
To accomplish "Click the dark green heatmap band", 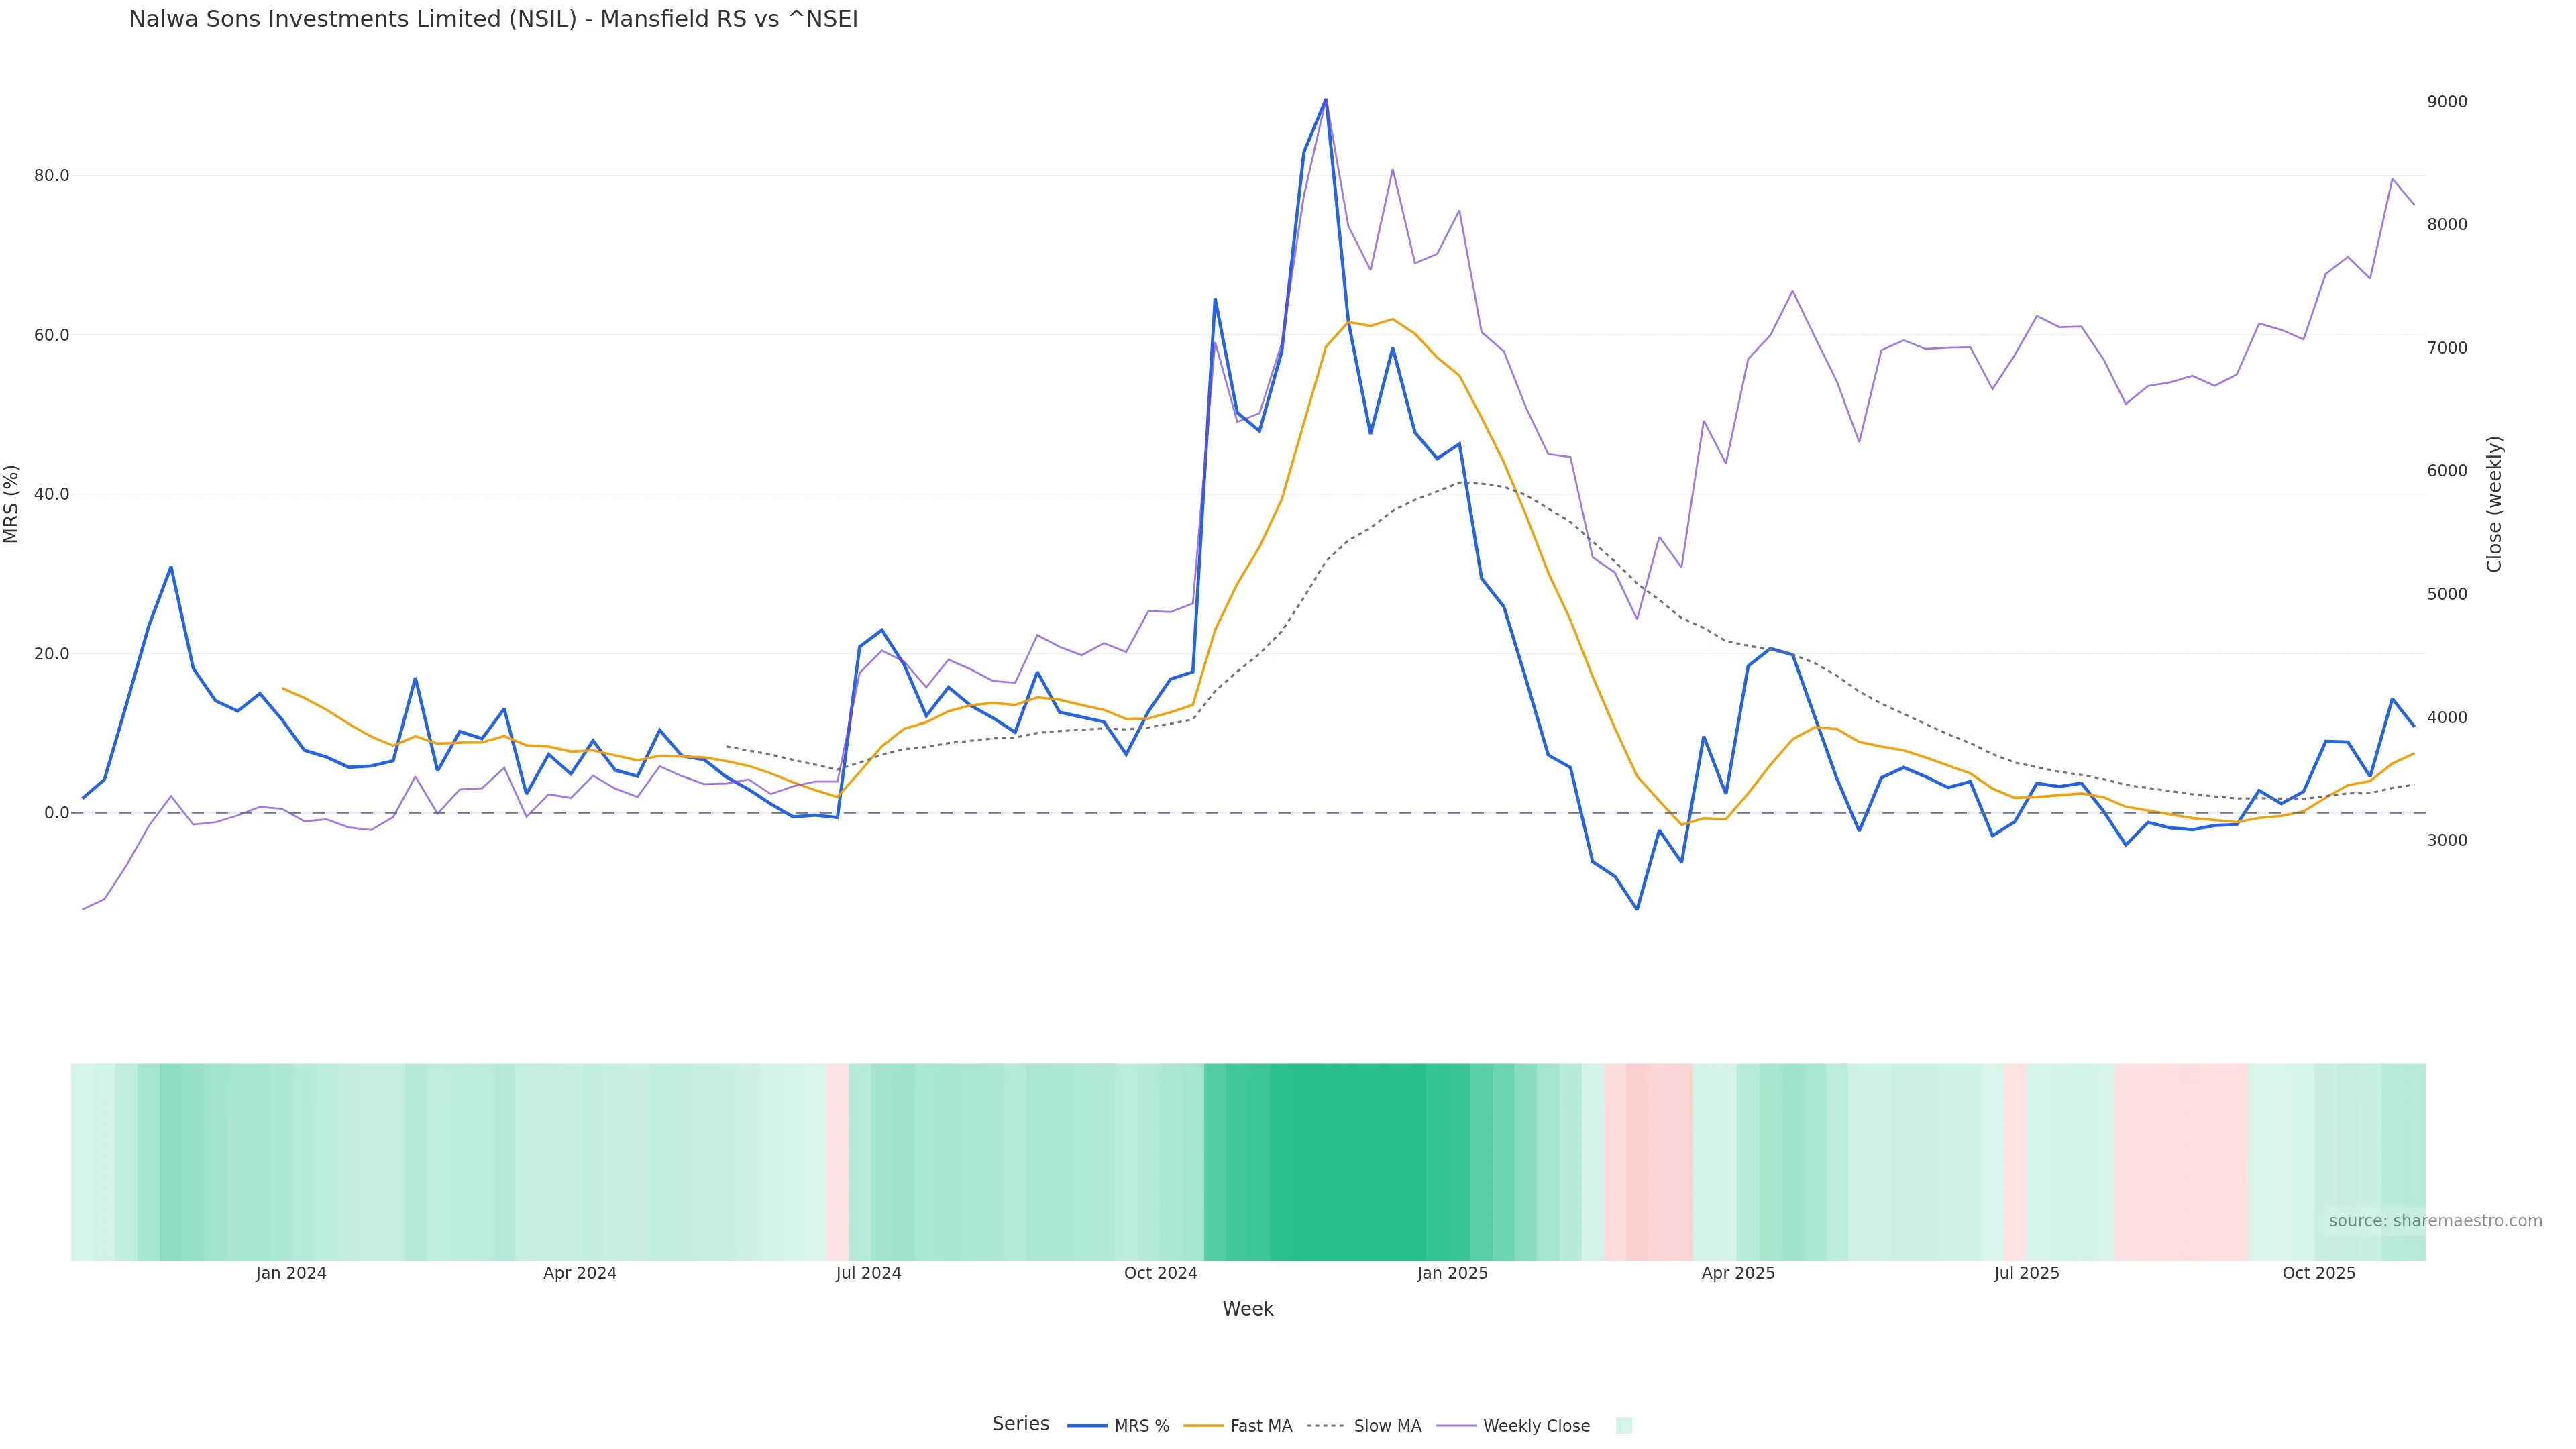I will (1347, 1161).
